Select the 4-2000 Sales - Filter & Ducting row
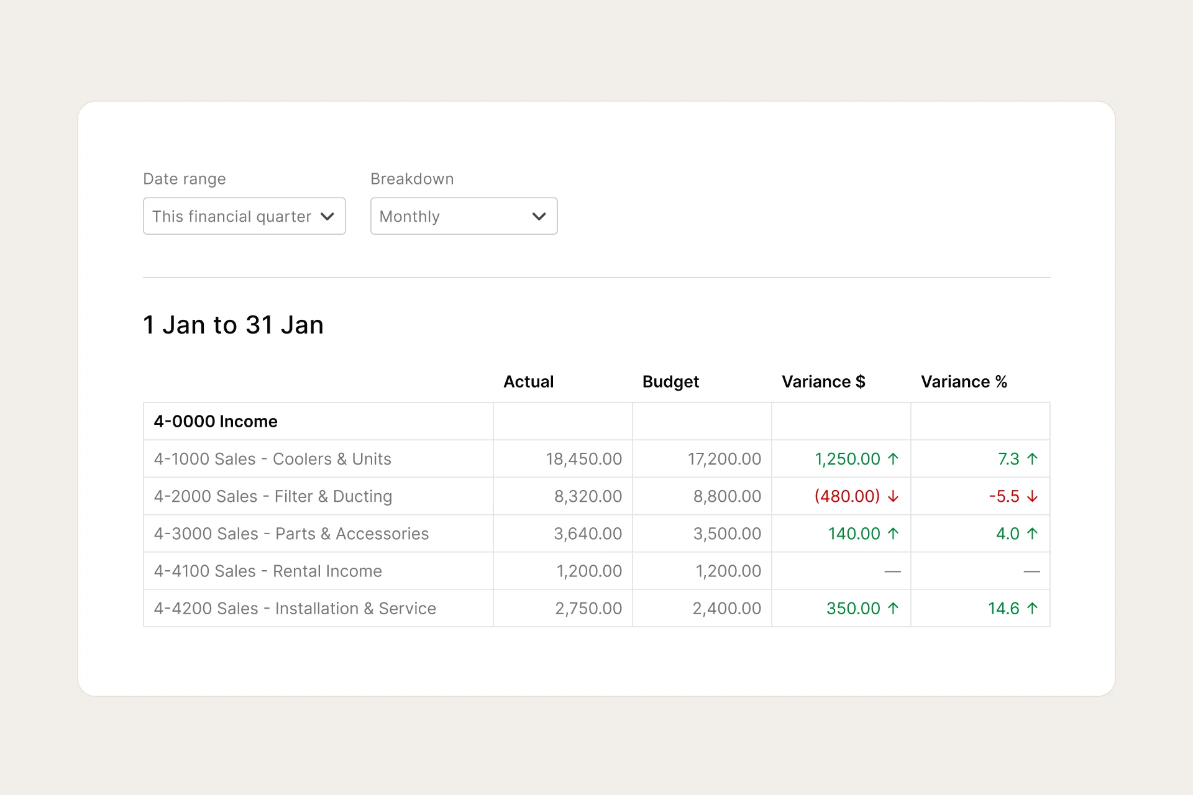The height and width of the screenshot is (795, 1193). pos(596,496)
